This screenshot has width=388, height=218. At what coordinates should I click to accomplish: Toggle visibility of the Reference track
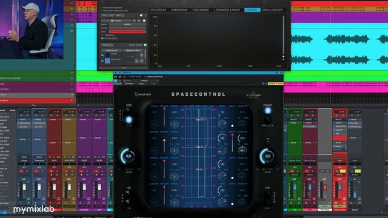pos(102,61)
